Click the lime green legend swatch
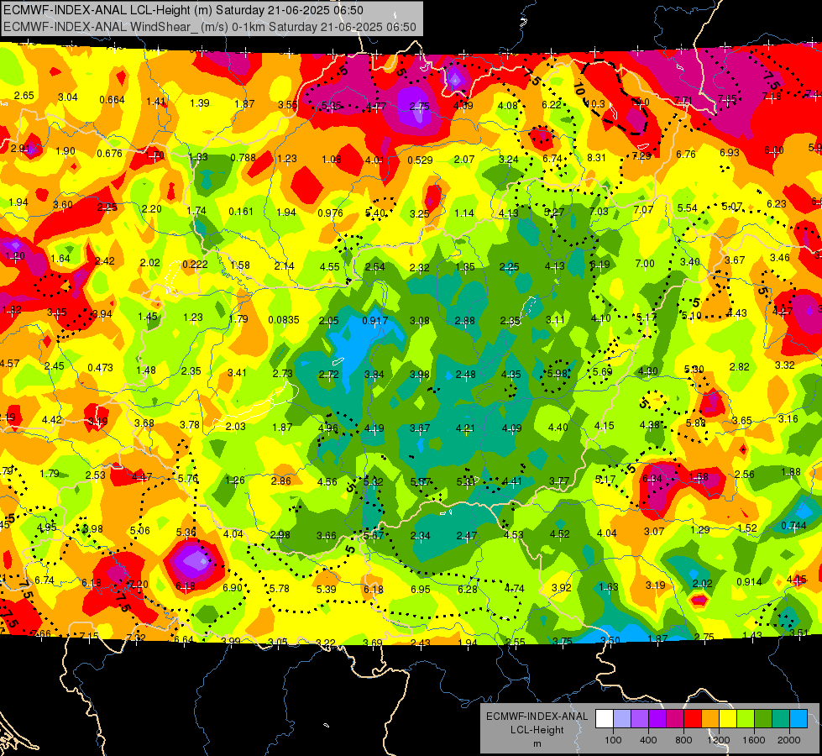Viewport: 822px width, 756px height. [x=746, y=718]
